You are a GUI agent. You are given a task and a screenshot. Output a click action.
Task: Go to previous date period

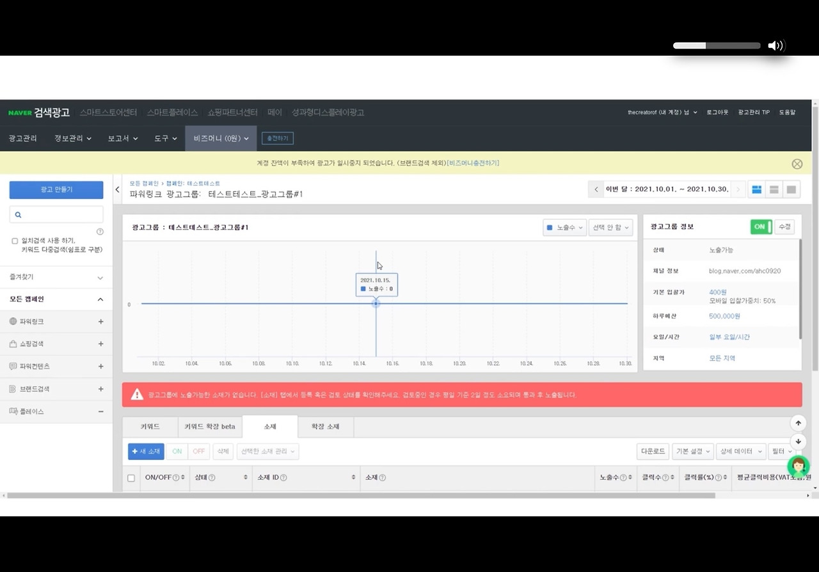(596, 189)
